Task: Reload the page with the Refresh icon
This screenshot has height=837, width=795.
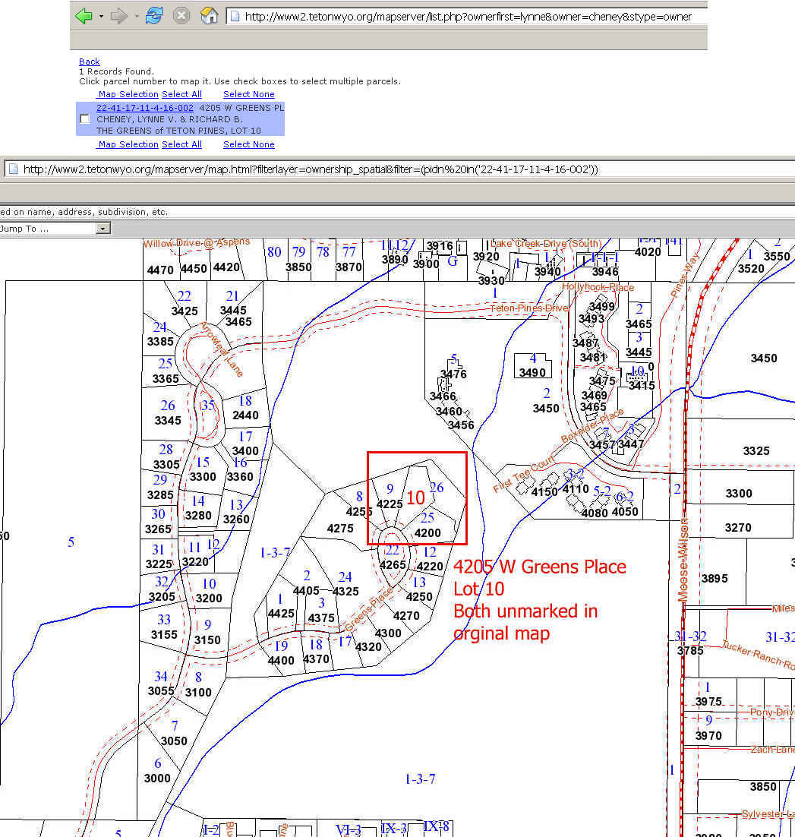Action: point(154,16)
